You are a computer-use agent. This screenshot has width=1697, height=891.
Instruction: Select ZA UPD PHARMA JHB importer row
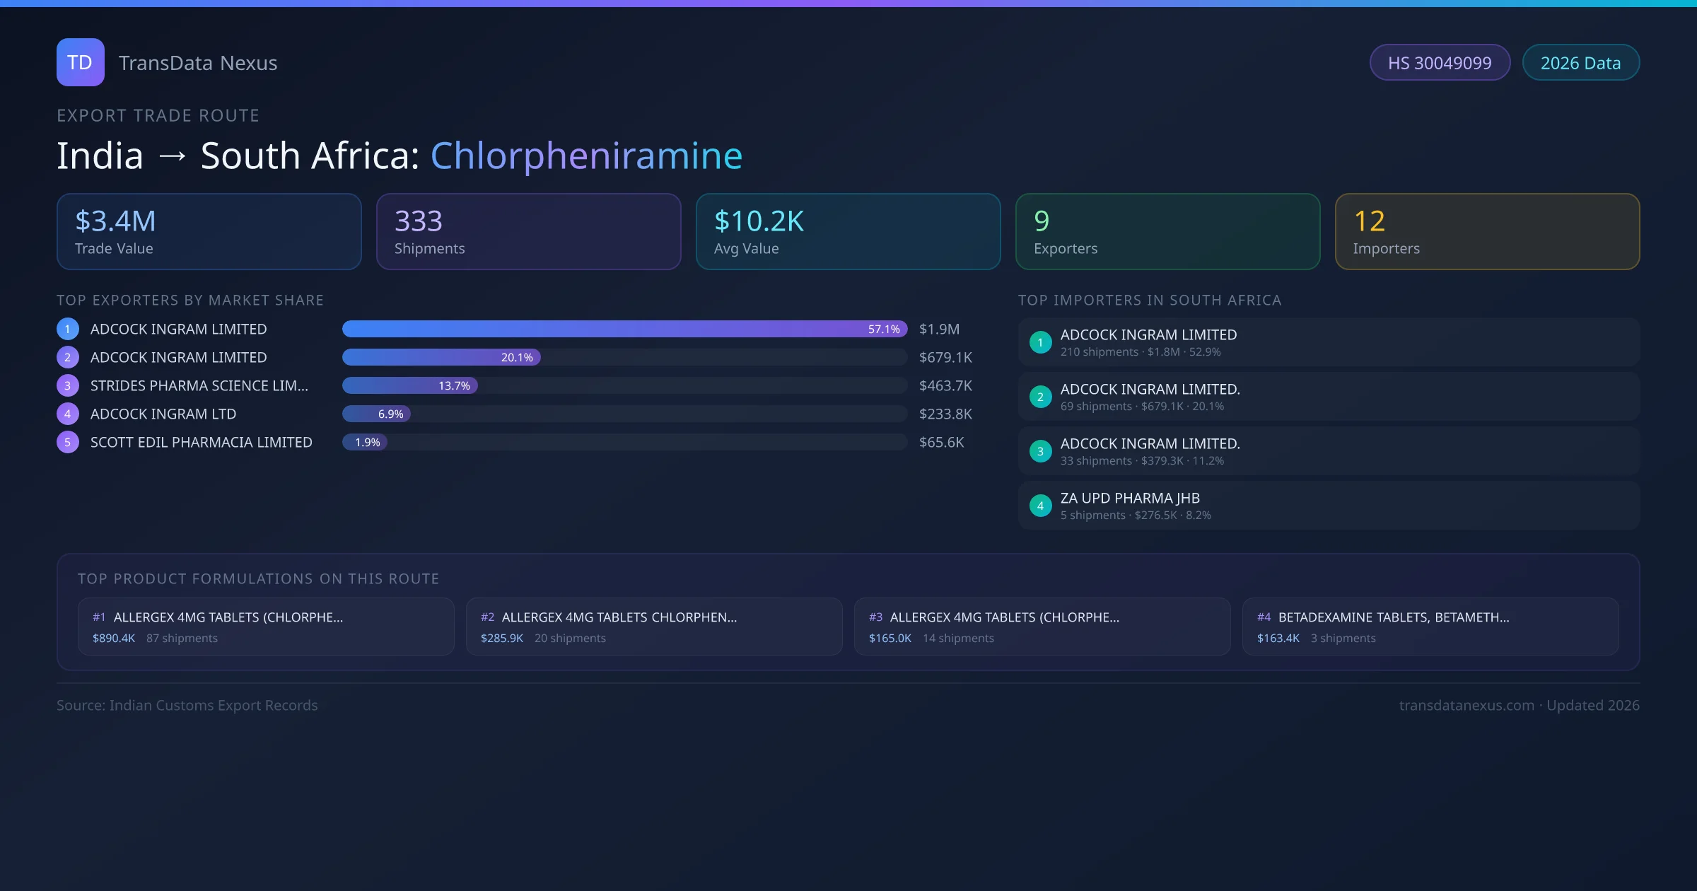point(1328,506)
